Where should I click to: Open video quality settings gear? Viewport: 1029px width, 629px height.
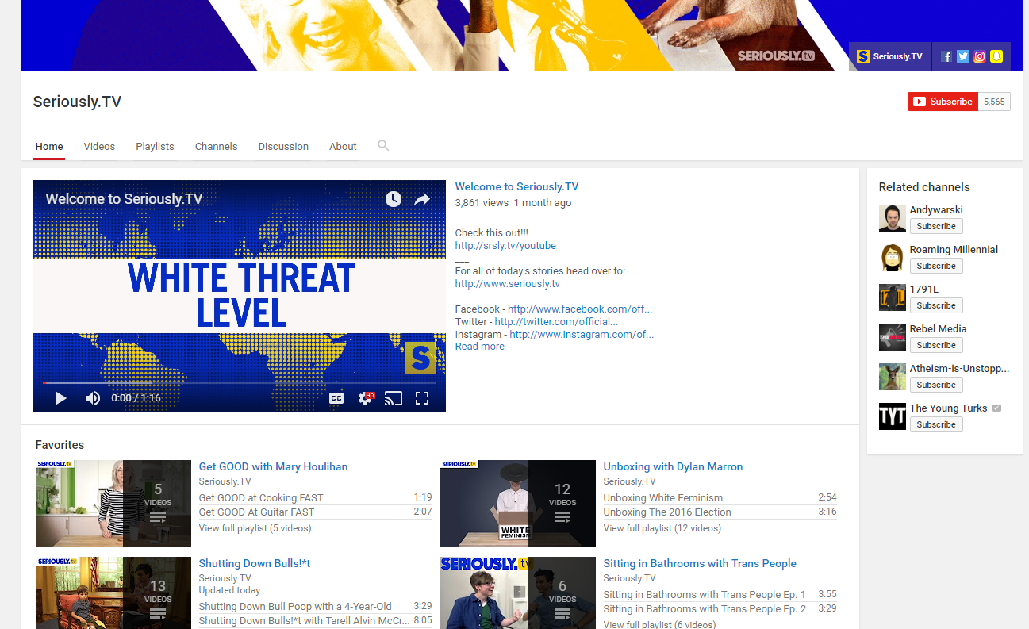click(365, 398)
